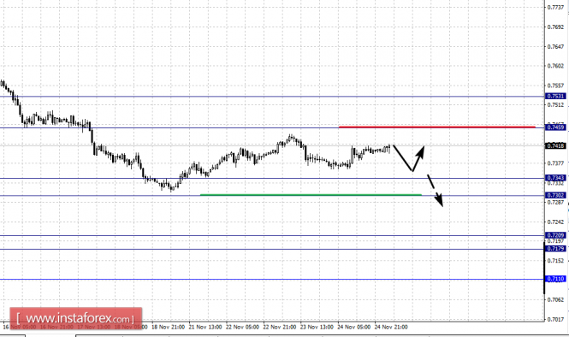Image resolution: width=569 pixels, height=337 pixels.
Task: Click the 0.7531 level price label
Action: point(555,96)
